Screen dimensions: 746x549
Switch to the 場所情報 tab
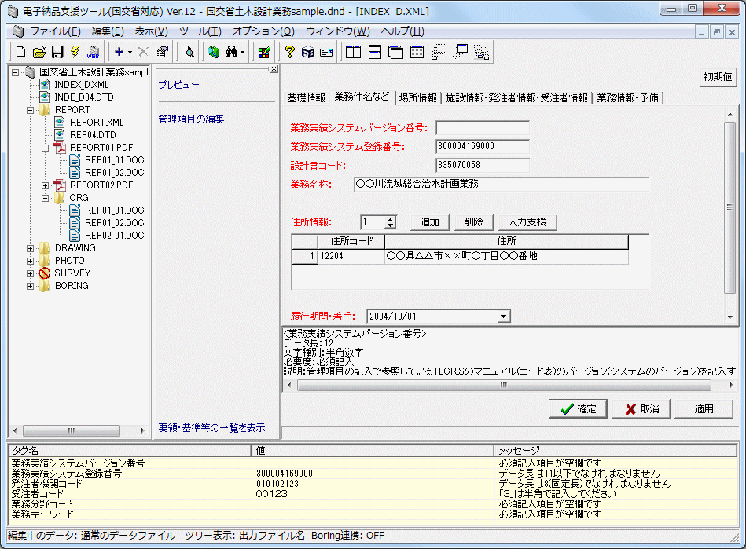(x=417, y=98)
